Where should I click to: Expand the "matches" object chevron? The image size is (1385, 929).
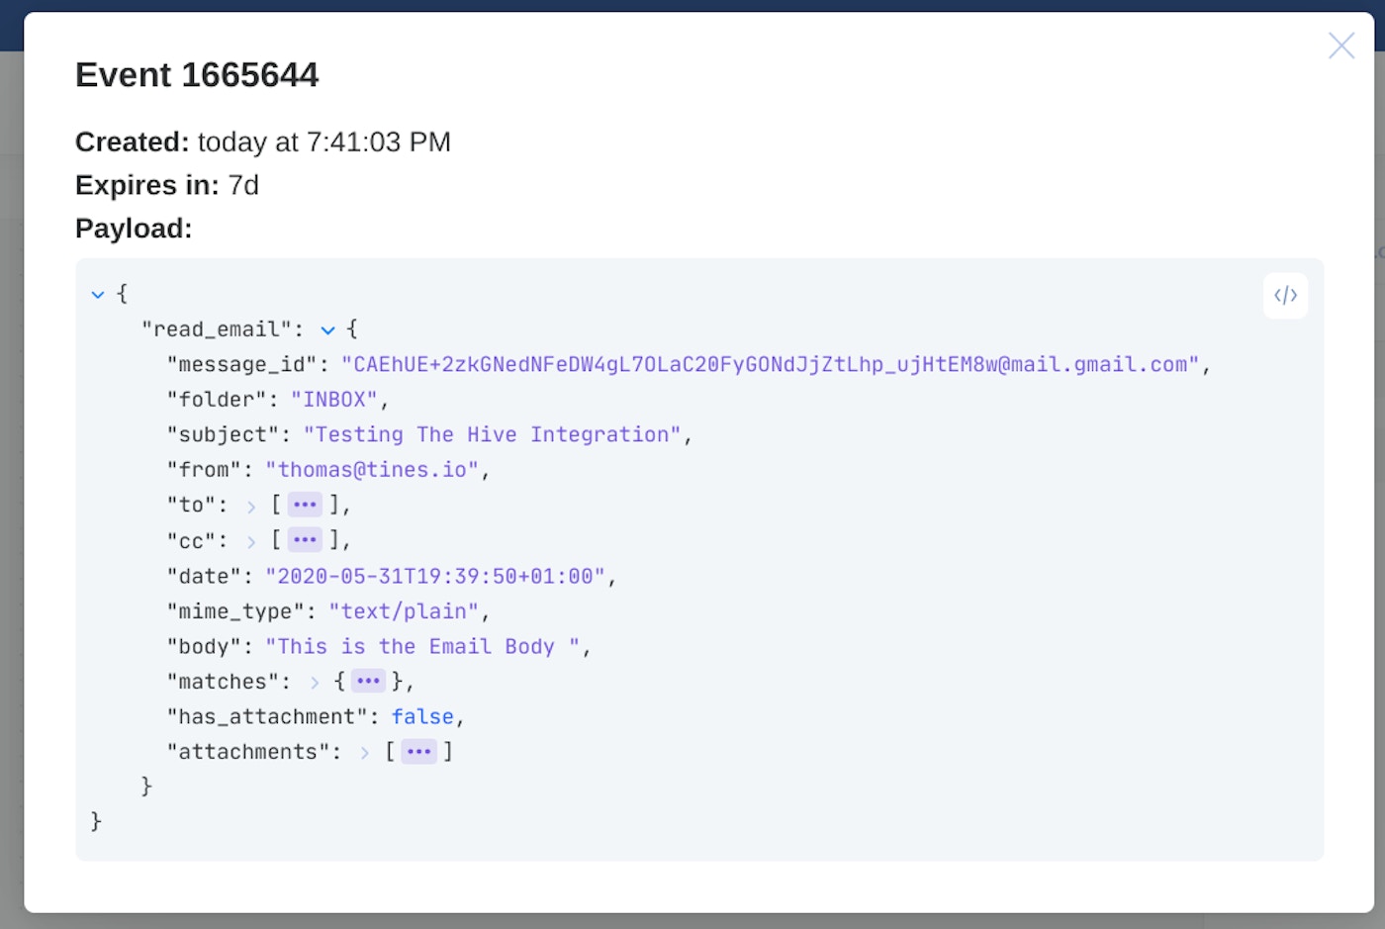click(x=315, y=682)
